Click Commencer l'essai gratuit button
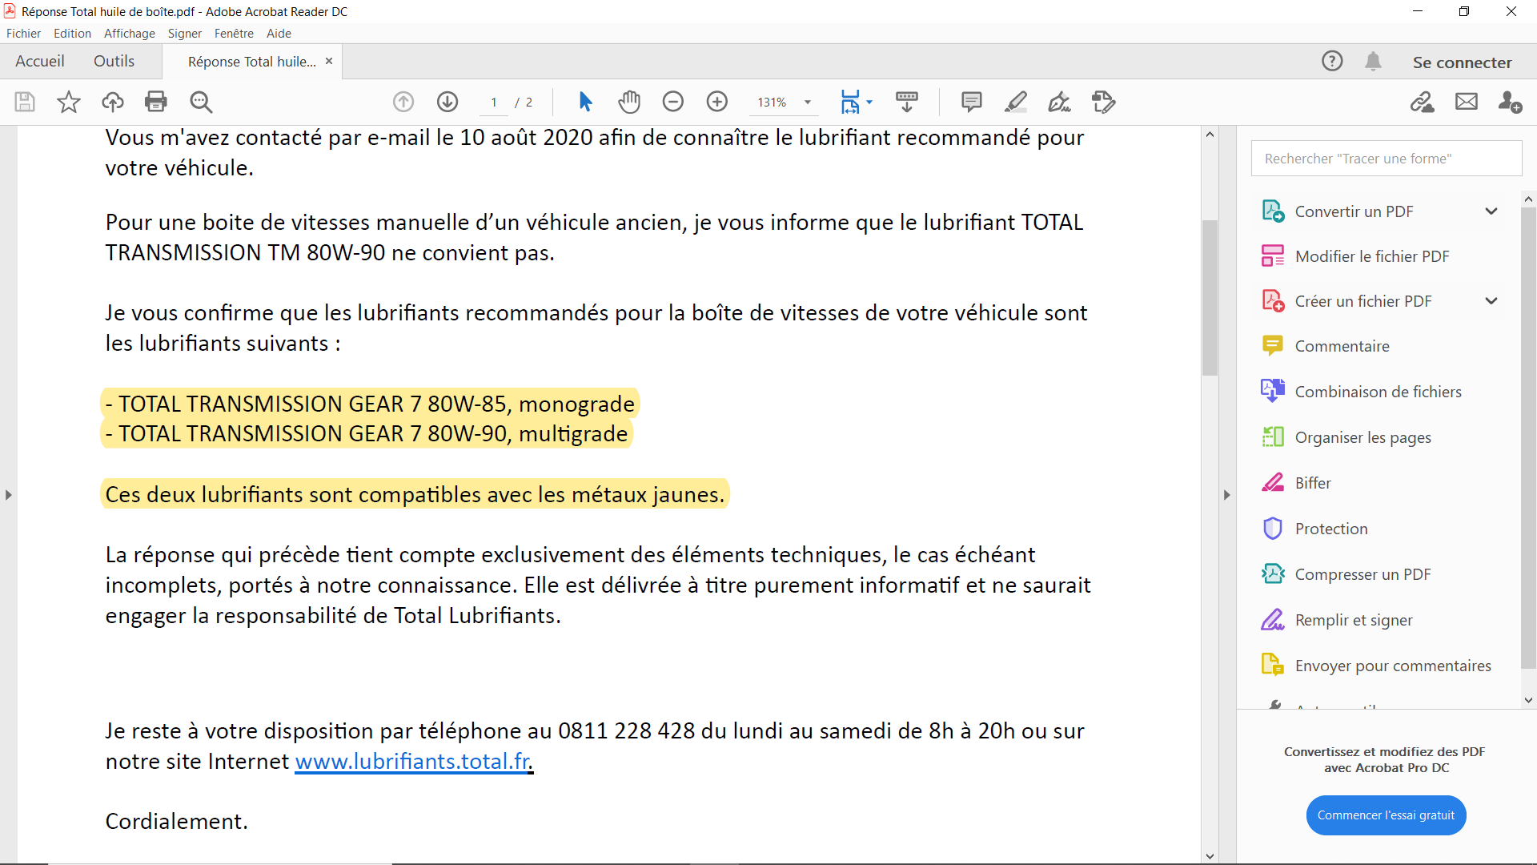 (x=1386, y=815)
